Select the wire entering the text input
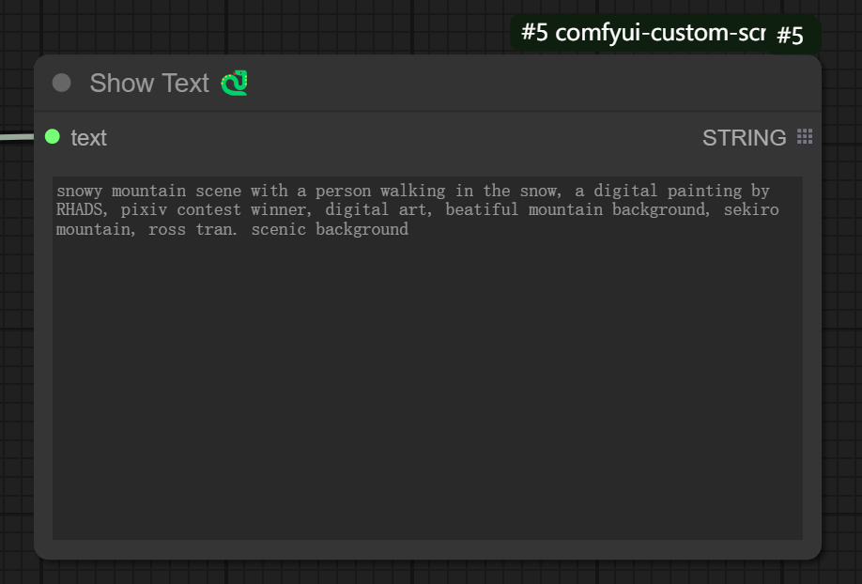The width and height of the screenshot is (862, 584). pos(17,136)
